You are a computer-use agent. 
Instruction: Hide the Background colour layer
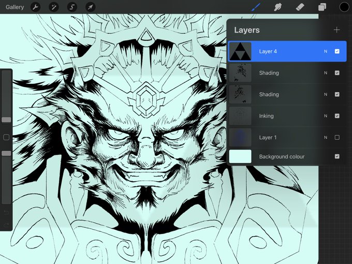(337, 156)
